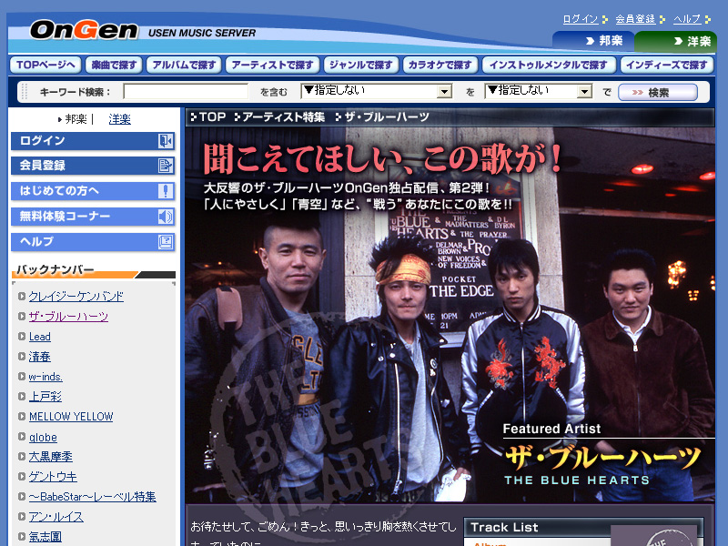The image size is (728, 546).
Task: Select カラオケで探す menu button
Action: [x=440, y=65]
